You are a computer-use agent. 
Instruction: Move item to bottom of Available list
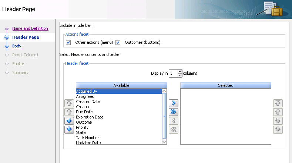(69, 130)
